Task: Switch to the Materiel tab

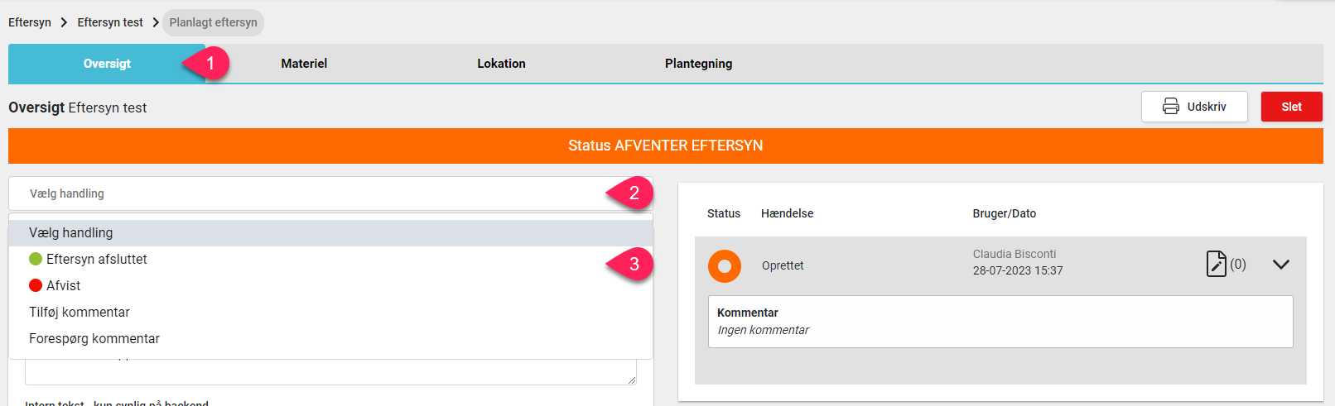Action: tap(304, 64)
